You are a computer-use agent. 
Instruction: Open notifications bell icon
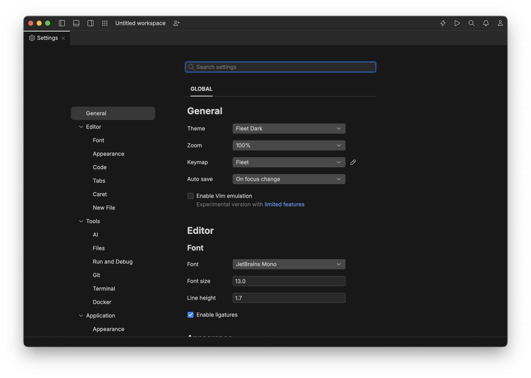(x=486, y=23)
